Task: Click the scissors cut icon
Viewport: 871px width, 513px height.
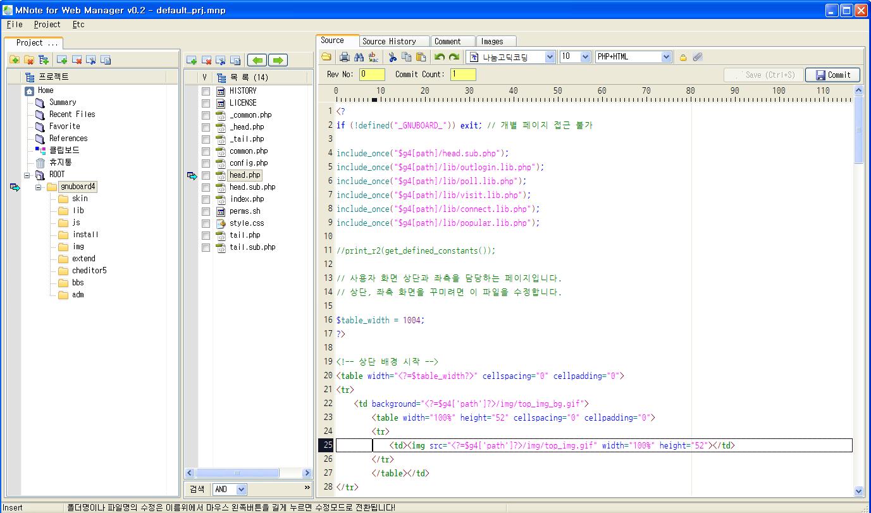Action: click(x=392, y=57)
